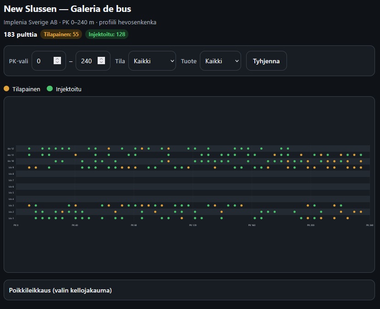Open the Tuote dropdown
Image resolution: width=380 pixels, height=309 pixels.
coord(220,61)
